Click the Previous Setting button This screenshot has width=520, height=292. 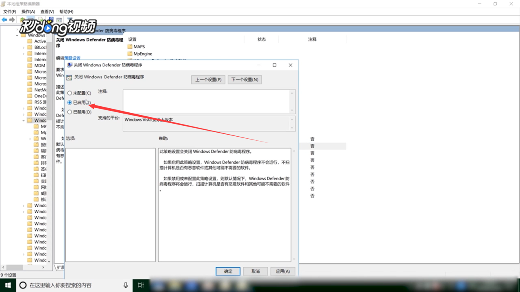coord(208,79)
